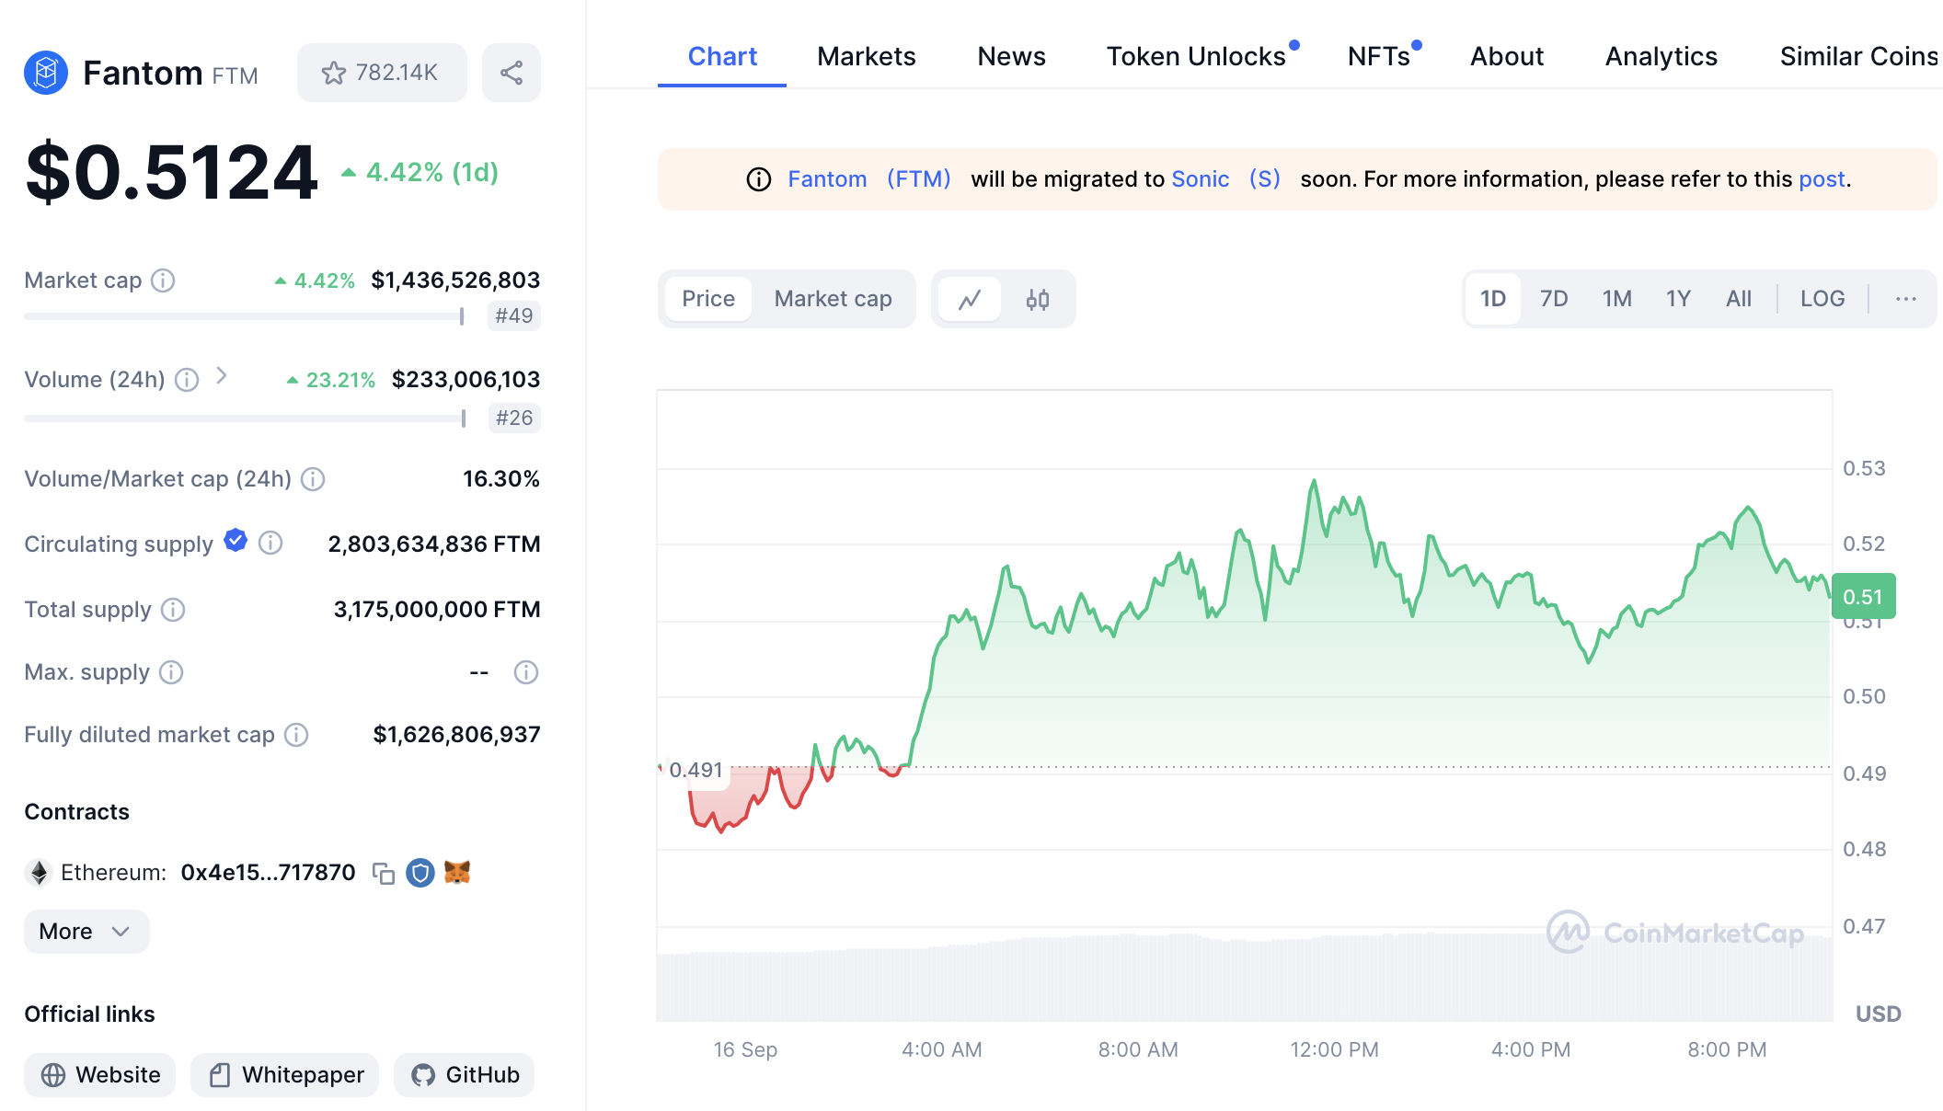The width and height of the screenshot is (1943, 1111).
Task: Open Circulating supply info icon
Action: [x=270, y=544]
